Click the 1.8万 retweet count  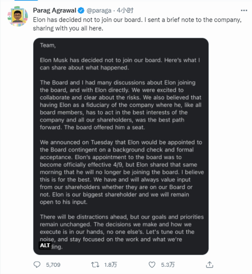111,265
